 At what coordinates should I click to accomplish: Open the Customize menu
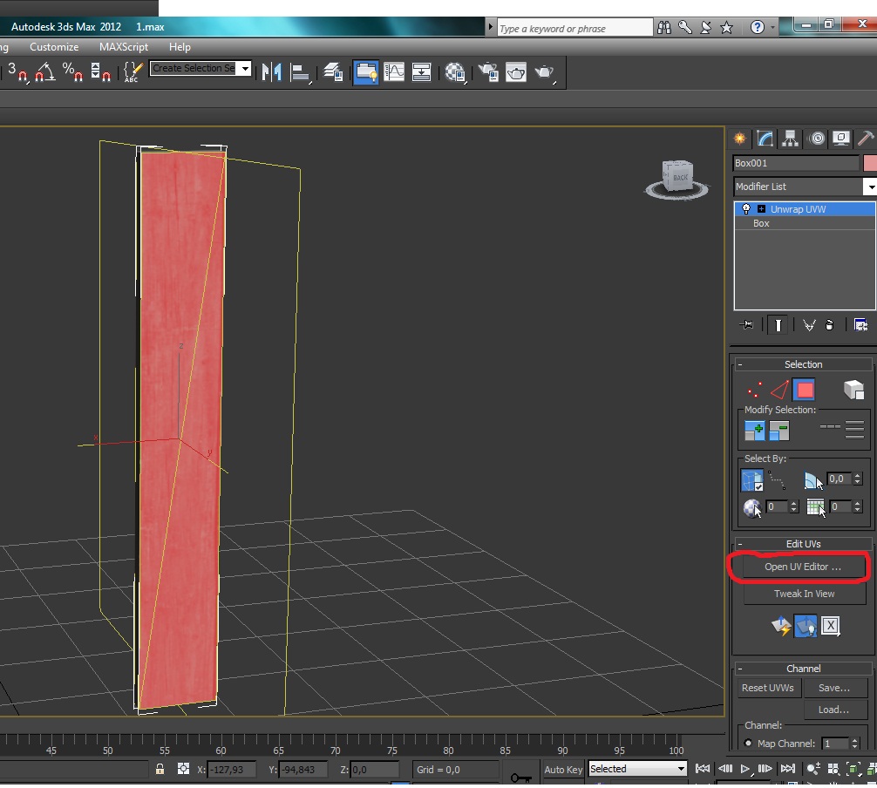tap(54, 47)
